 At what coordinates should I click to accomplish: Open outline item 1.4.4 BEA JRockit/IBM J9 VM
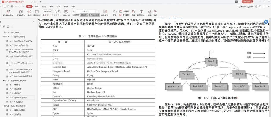pos(20,57)
